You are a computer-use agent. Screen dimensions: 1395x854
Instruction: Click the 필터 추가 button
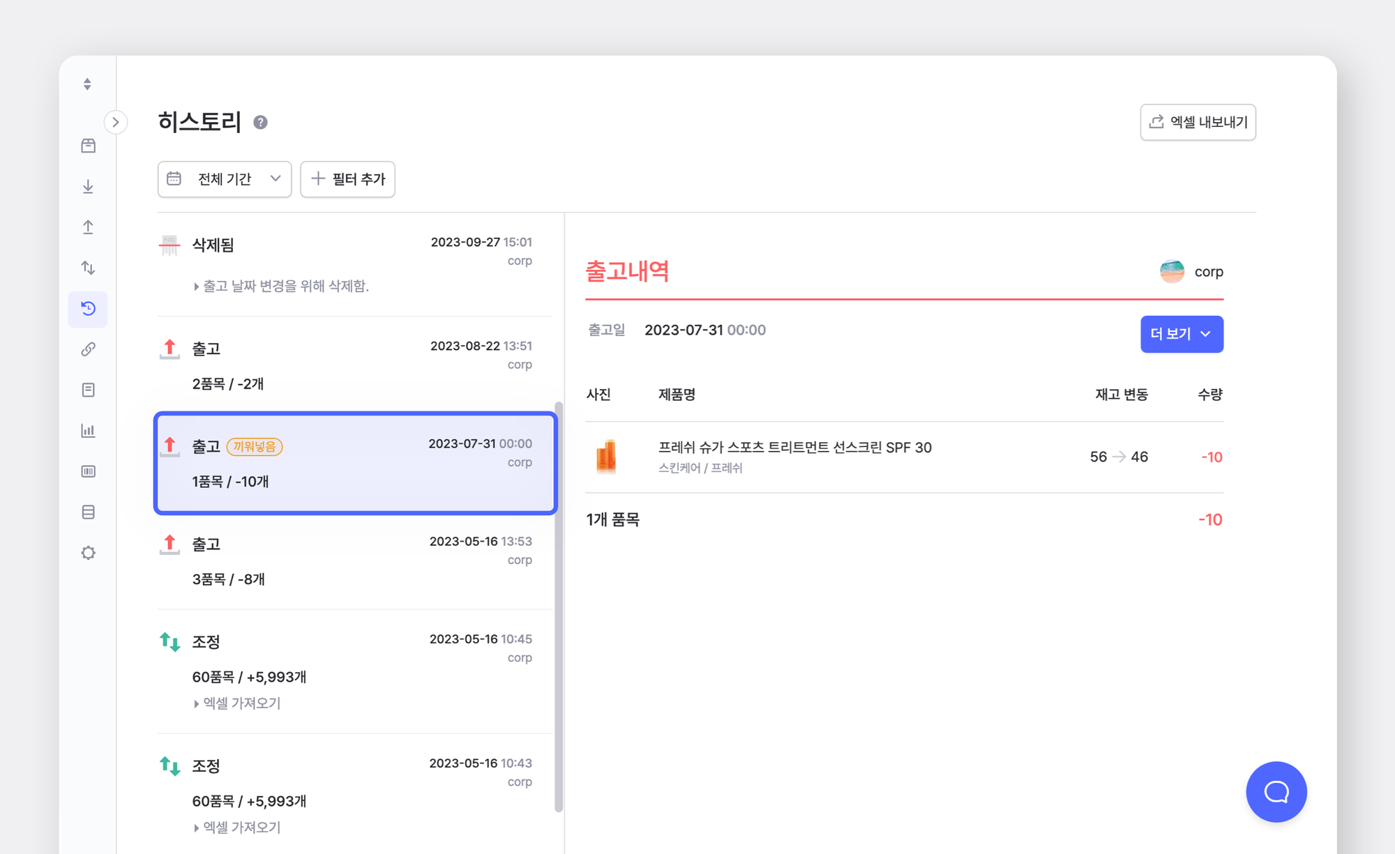[x=347, y=179]
